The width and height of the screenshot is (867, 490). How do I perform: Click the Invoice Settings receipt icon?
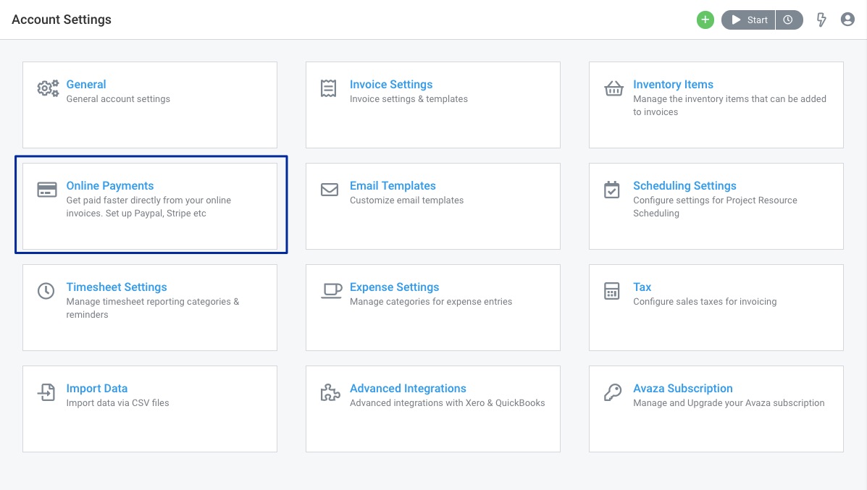pyautogui.click(x=328, y=88)
